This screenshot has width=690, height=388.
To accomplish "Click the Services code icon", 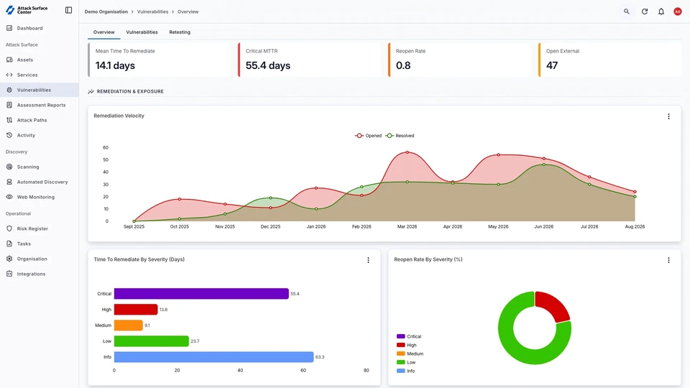I will click(x=9, y=75).
